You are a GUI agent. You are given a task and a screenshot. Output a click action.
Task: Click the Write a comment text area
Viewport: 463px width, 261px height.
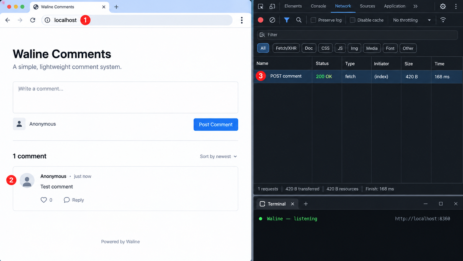[x=125, y=97]
